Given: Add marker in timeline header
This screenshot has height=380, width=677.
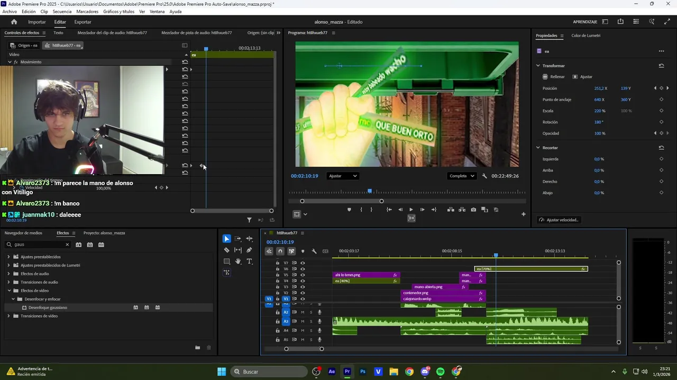Looking at the screenshot, I should point(303,251).
